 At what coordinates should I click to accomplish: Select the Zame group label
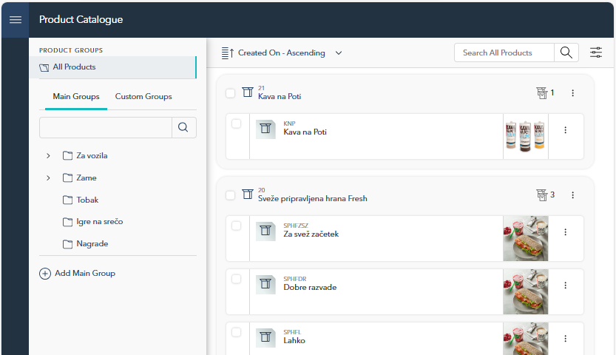87,178
